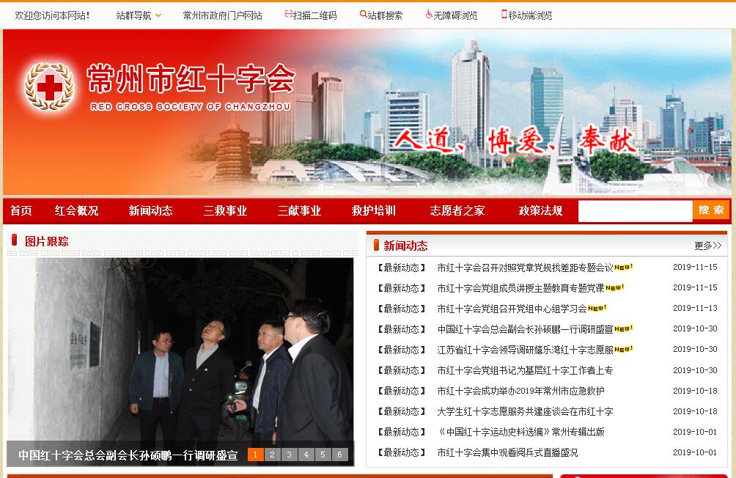Expand the 站群导航 dropdown arrow
The height and width of the screenshot is (478, 736).
[x=158, y=15]
